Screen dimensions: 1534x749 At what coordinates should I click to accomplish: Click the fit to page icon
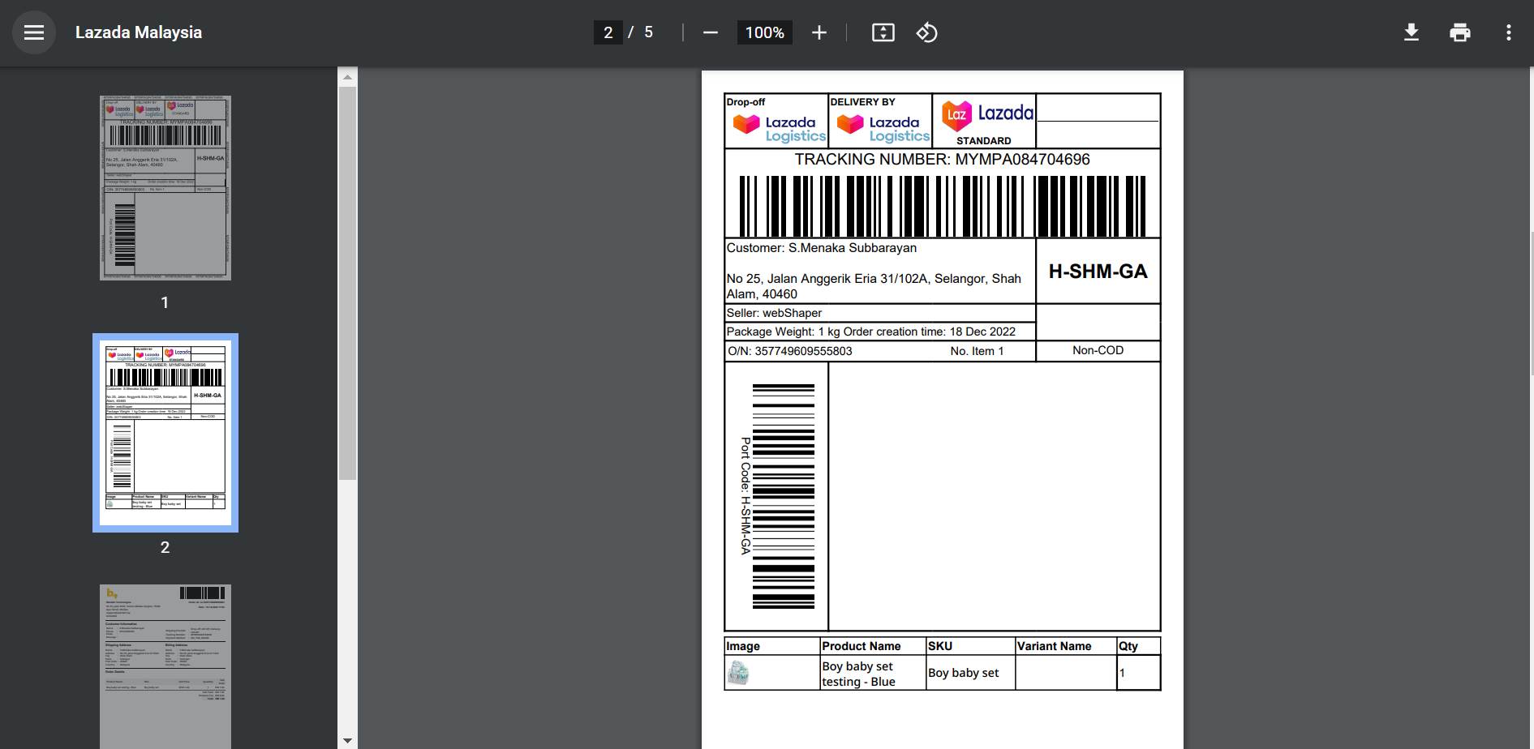coord(883,32)
